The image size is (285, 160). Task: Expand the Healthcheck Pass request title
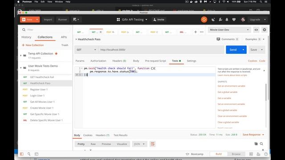click(x=76, y=39)
